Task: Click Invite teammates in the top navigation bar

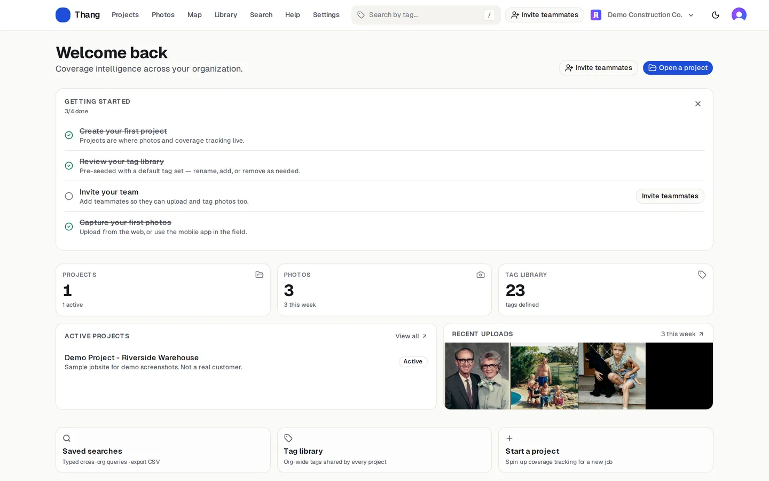Action: coord(545,15)
